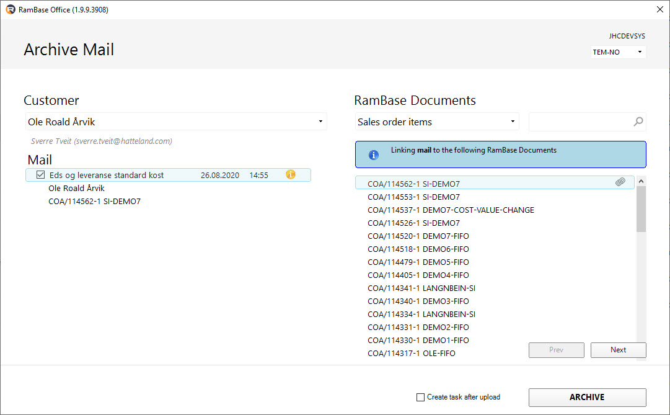Click the ARCHIVE button
The image size is (670, 415).
click(x=587, y=397)
